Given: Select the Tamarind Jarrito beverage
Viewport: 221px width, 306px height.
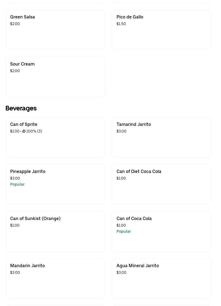Looking at the screenshot, I should click(134, 124).
